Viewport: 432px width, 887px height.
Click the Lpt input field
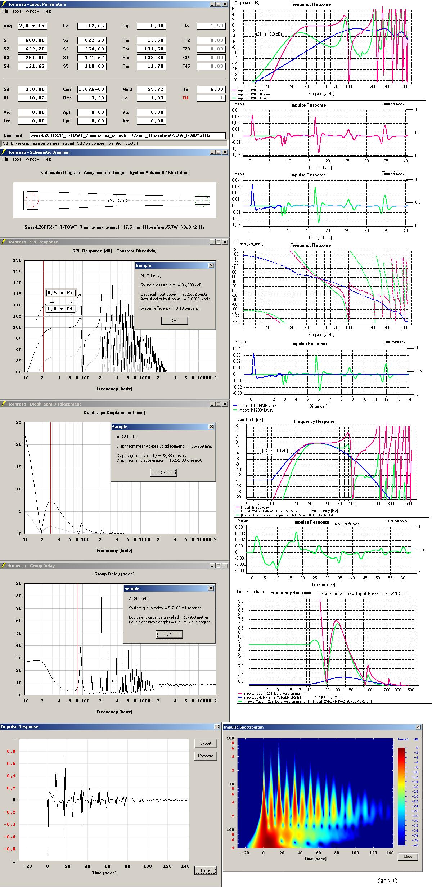(92, 121)
